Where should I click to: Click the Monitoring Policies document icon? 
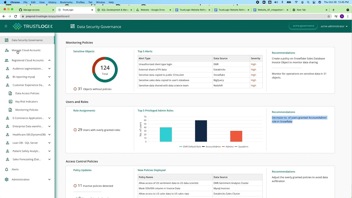tap(10, 110)
